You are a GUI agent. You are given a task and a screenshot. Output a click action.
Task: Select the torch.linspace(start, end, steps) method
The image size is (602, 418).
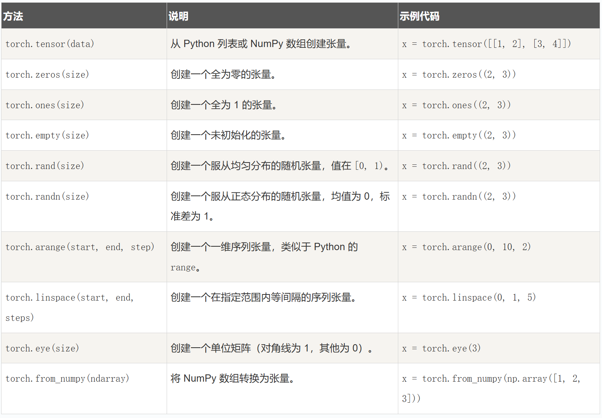tap(69, 298)
